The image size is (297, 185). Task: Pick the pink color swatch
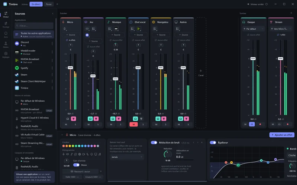pyautogui.click(x=95, y=146)
